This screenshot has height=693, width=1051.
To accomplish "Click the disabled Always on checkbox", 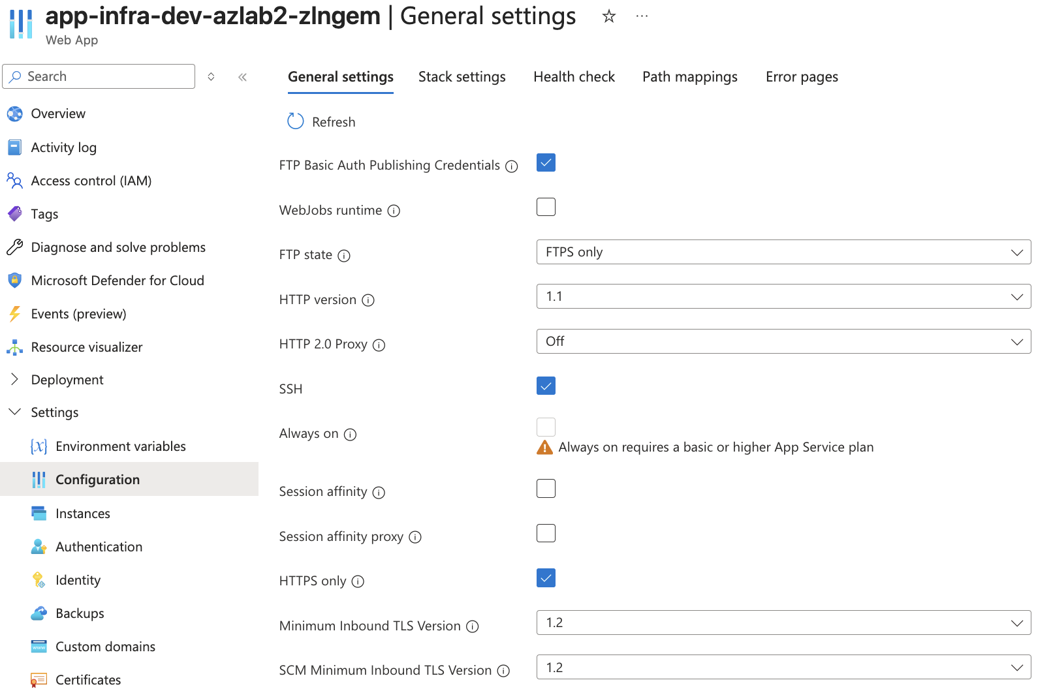I will click(x=546, y=427).
